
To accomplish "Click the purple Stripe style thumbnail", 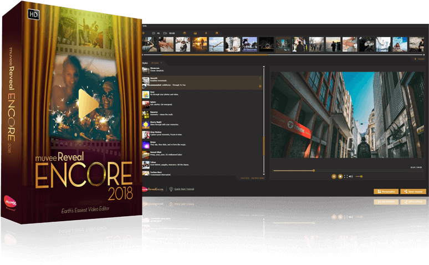I will click(x=146, y=145).
